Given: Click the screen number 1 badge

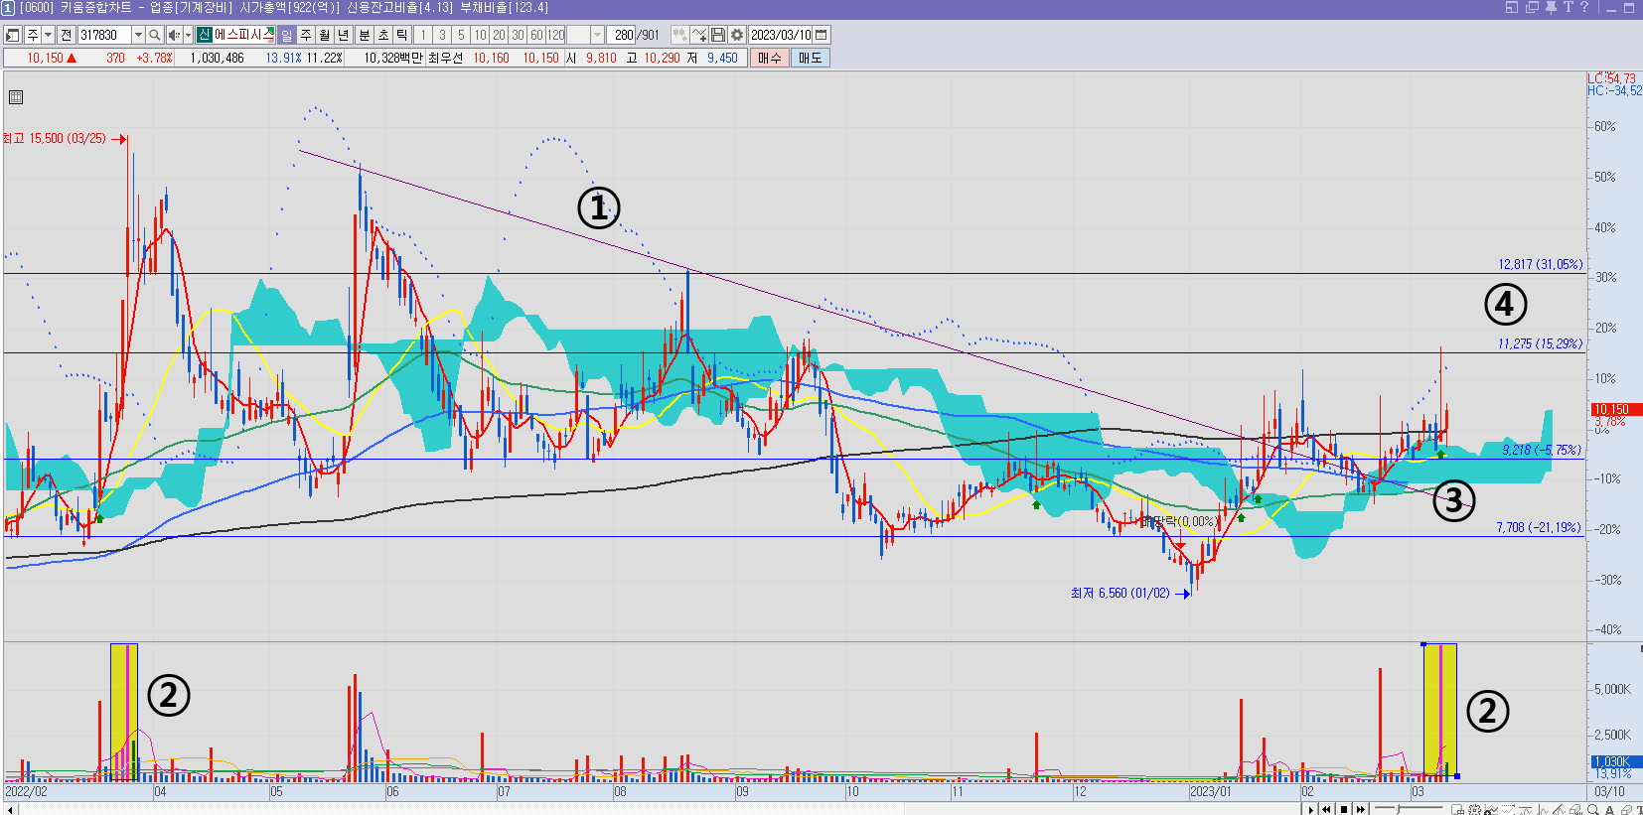Looking at the screenshot, I should pyautogui.click(x=8, y=7).
